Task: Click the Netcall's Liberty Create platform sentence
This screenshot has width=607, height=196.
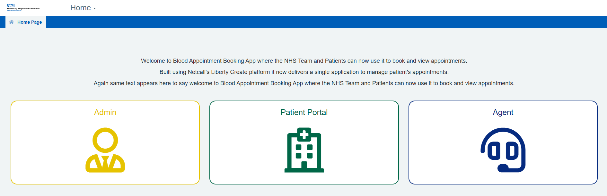Action: coord(304,72)
